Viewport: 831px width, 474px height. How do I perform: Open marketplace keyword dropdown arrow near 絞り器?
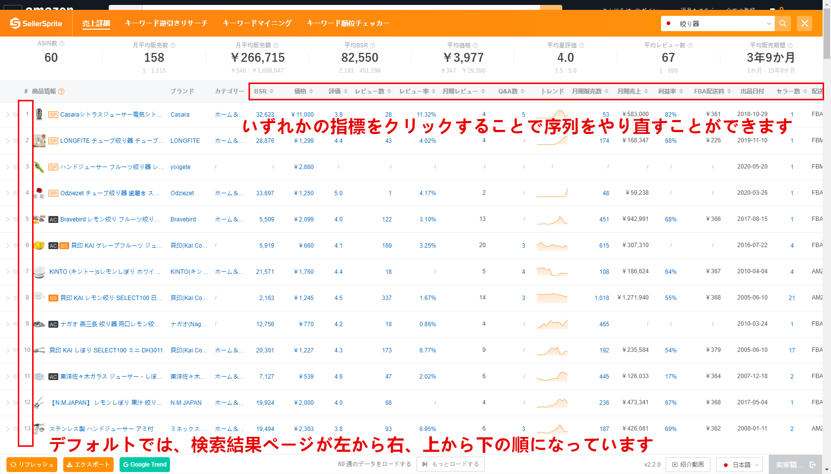tap(769, 24)
